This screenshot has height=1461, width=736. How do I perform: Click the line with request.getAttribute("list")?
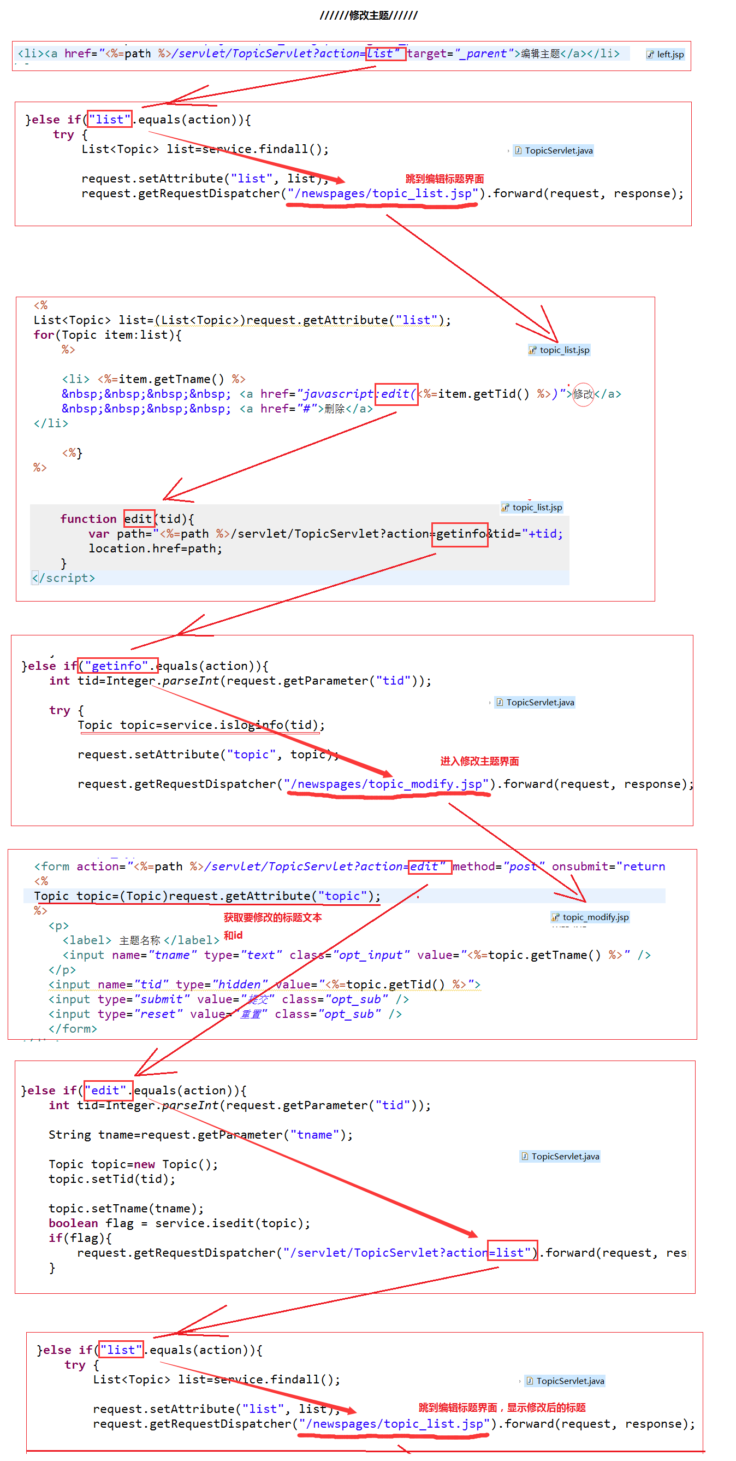pyautogui.click(x=242, y=320)
